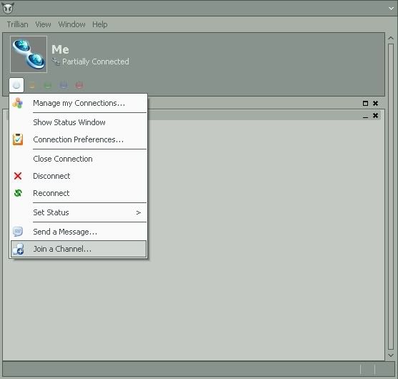Click the Partially Connected status text
The height and width of the screenshot is (379, 398).
pyautogui.click(x=96, y=61)
